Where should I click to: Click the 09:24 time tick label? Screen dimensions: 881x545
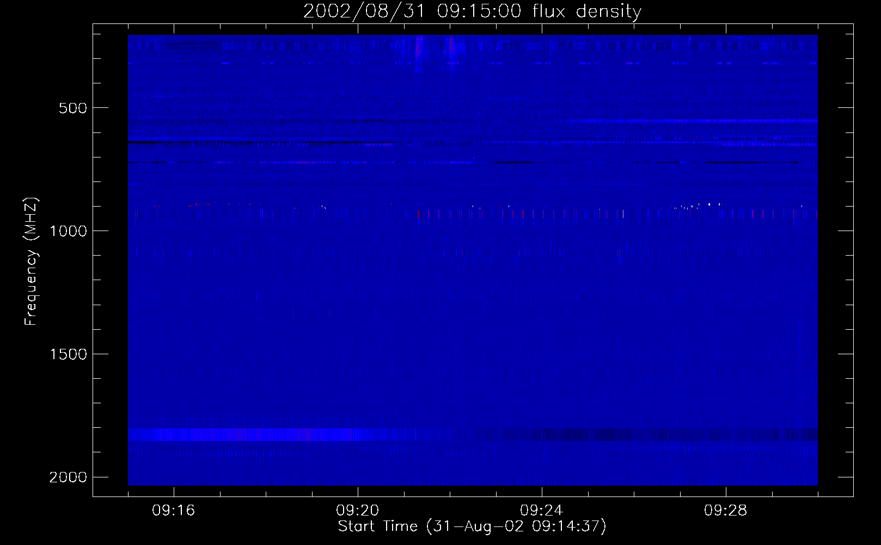click(542, 511)
